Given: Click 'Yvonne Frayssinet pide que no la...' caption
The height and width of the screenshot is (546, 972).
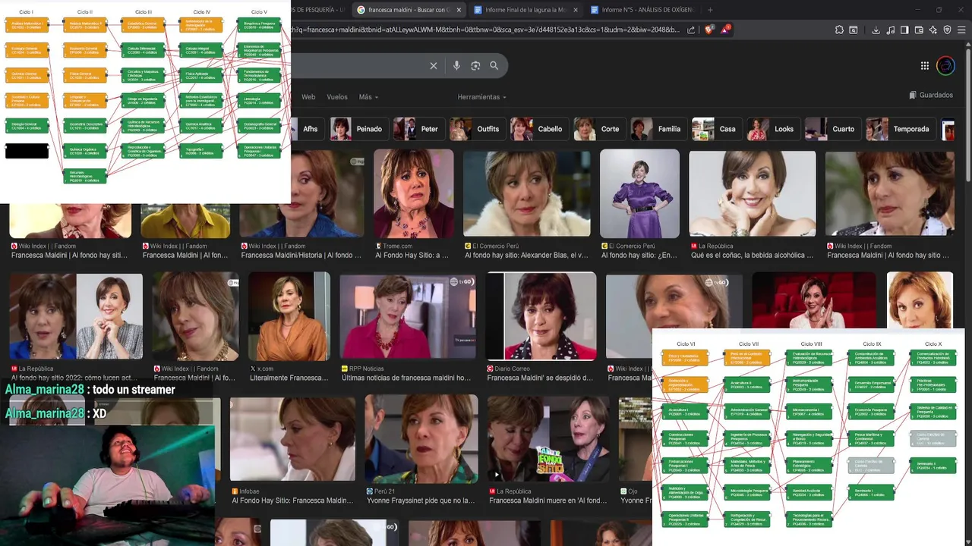Looking at the screenshot, I should pos(421,500).
